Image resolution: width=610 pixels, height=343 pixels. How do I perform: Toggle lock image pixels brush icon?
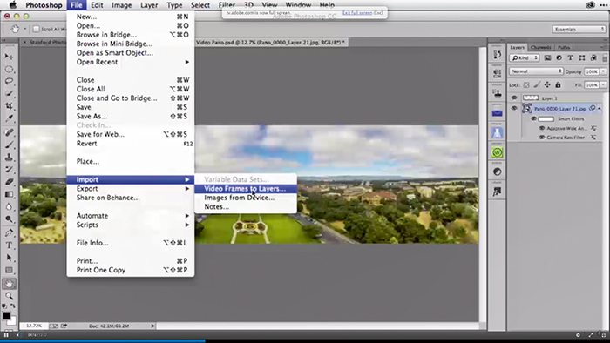537,84
